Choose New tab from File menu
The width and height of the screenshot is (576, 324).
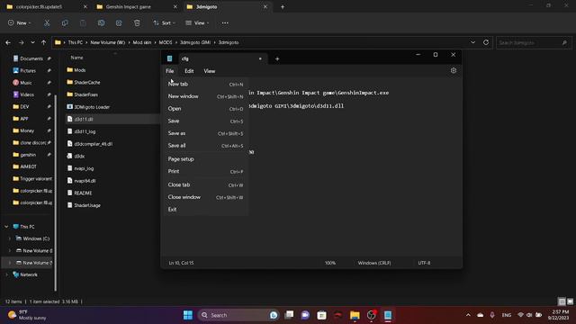tap(205, 84)
